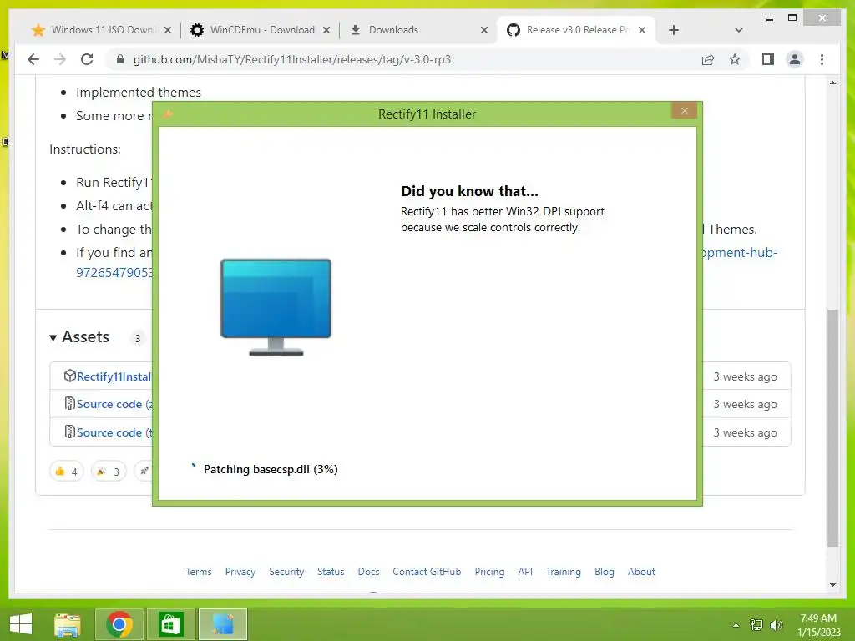Close the Windows 11 ISO Download tab
Viewport: 855px width, 641px height.
point(168,30)
